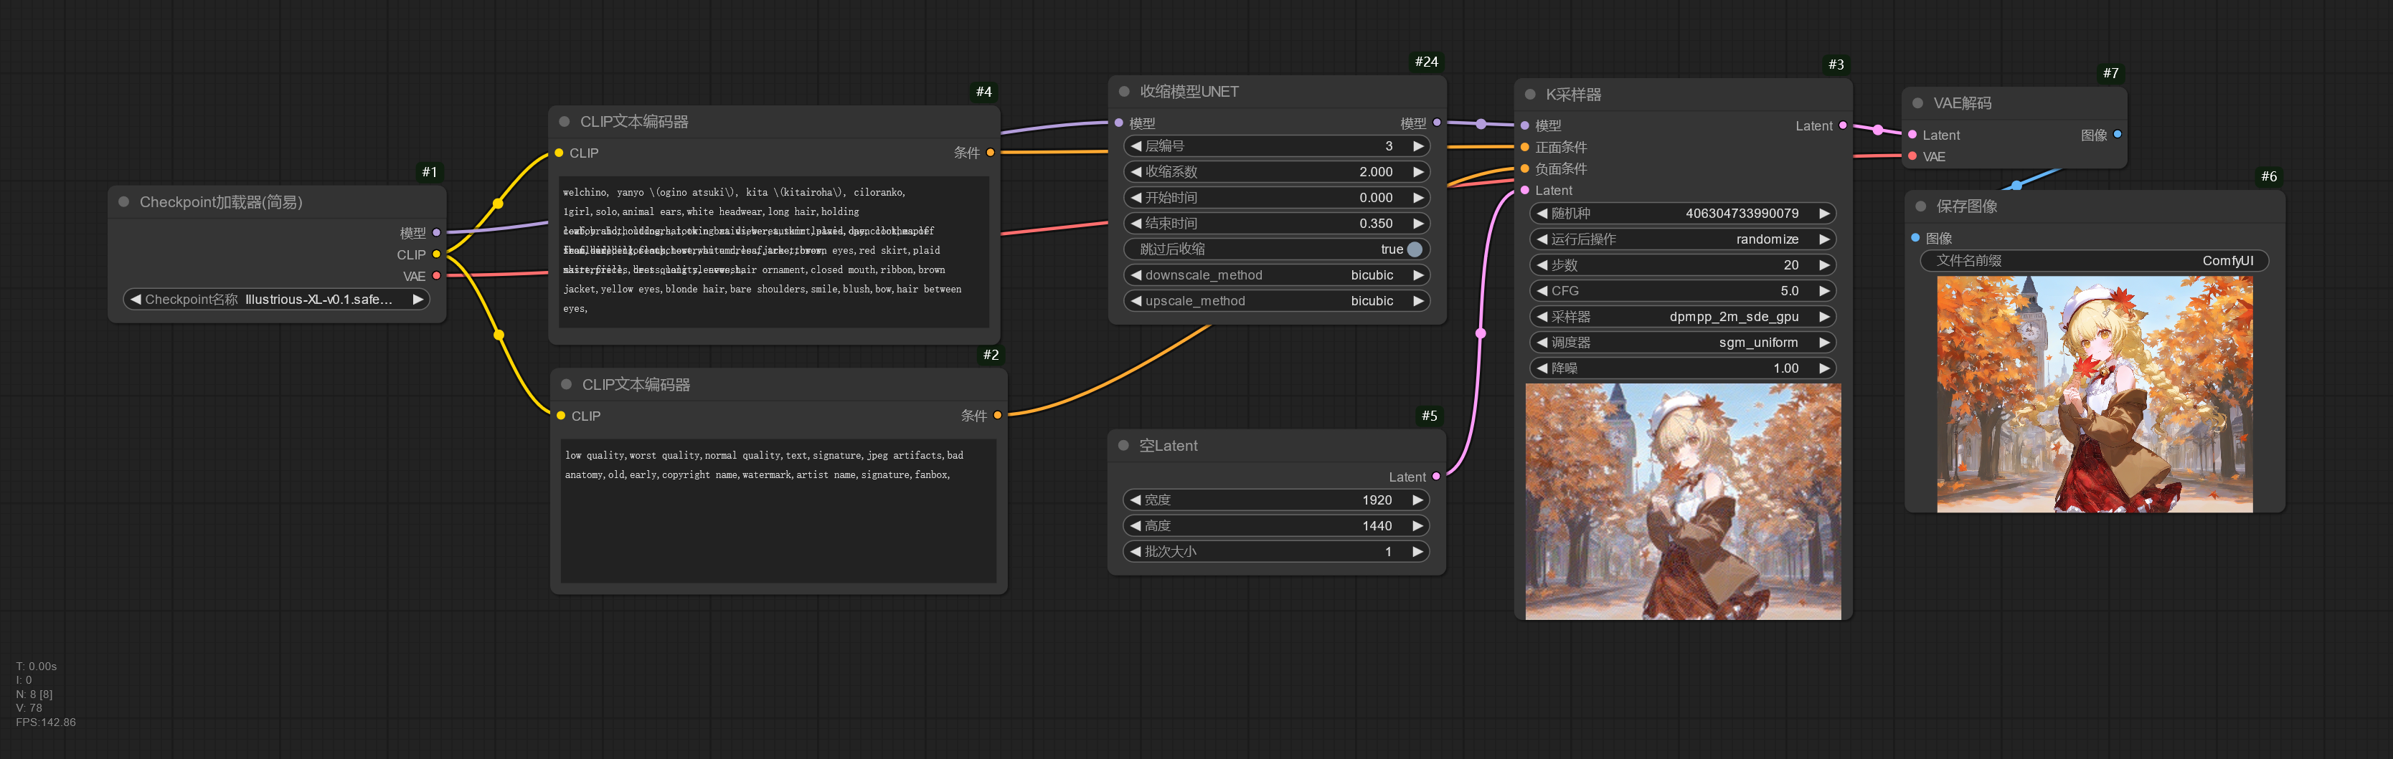Increase 步数 with its right arrow
Viewport: 2393px width, 759px height.
click(1826, 264)
